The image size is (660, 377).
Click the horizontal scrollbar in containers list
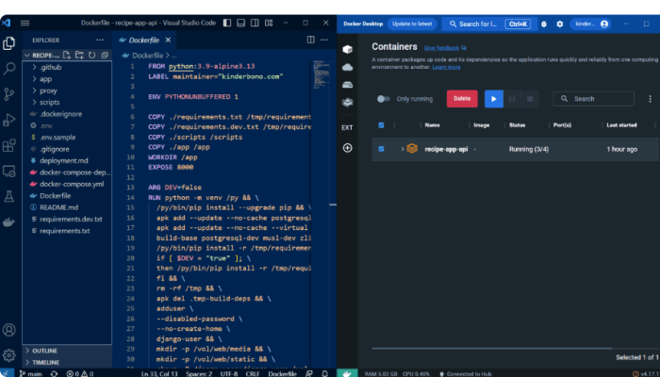491,349
